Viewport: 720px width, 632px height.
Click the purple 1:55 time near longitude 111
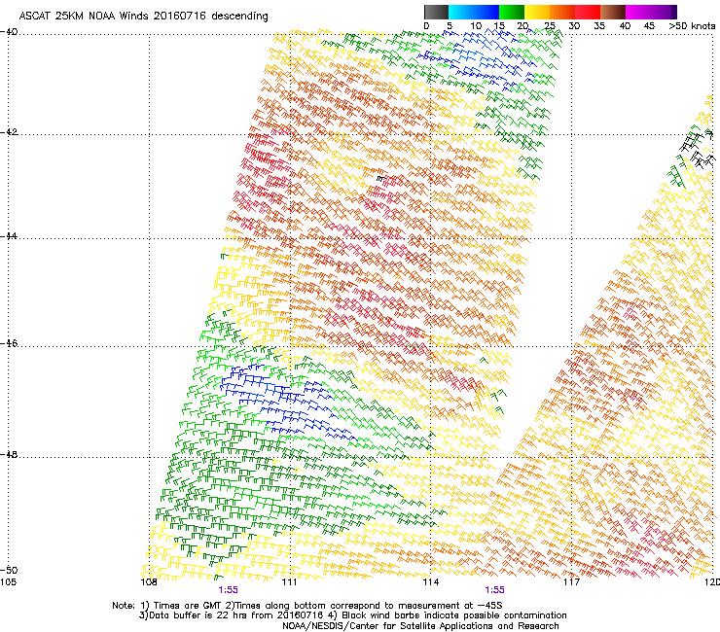(228, 590)
